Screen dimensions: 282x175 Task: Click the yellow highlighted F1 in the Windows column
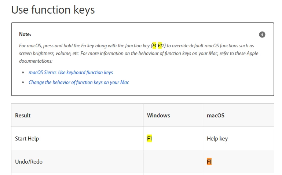150,138
